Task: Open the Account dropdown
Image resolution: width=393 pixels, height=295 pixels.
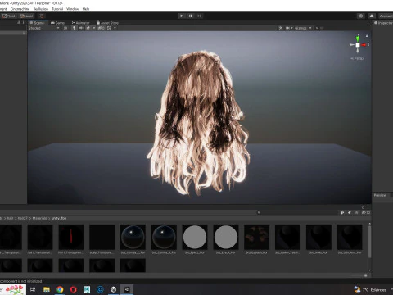Action: pyautogui.click(x=386, y=16)
